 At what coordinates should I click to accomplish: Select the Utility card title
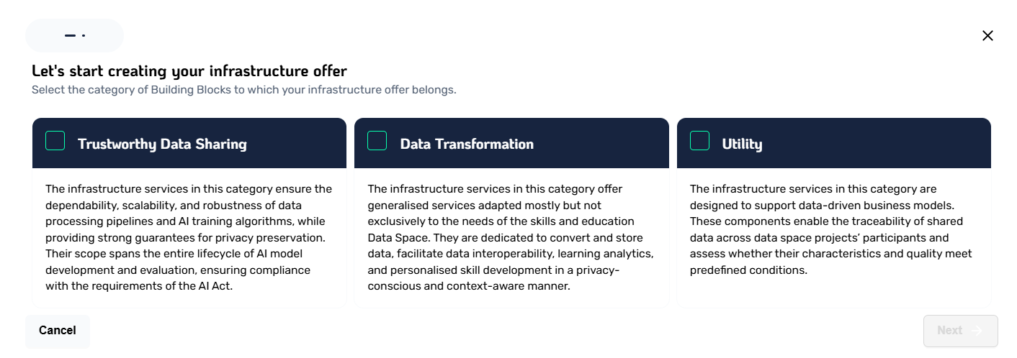tap(742, 144)
